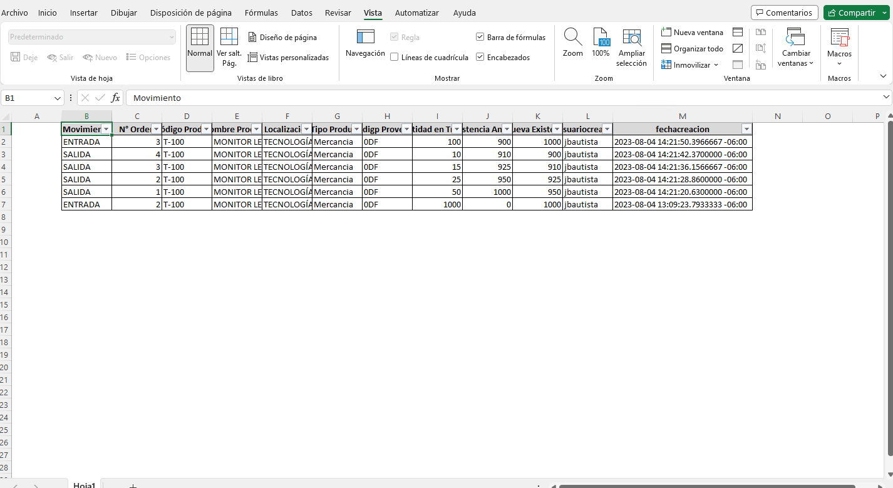Screen dimensions: 893x488
Task: Select column M header
Action: pos(683,116)
